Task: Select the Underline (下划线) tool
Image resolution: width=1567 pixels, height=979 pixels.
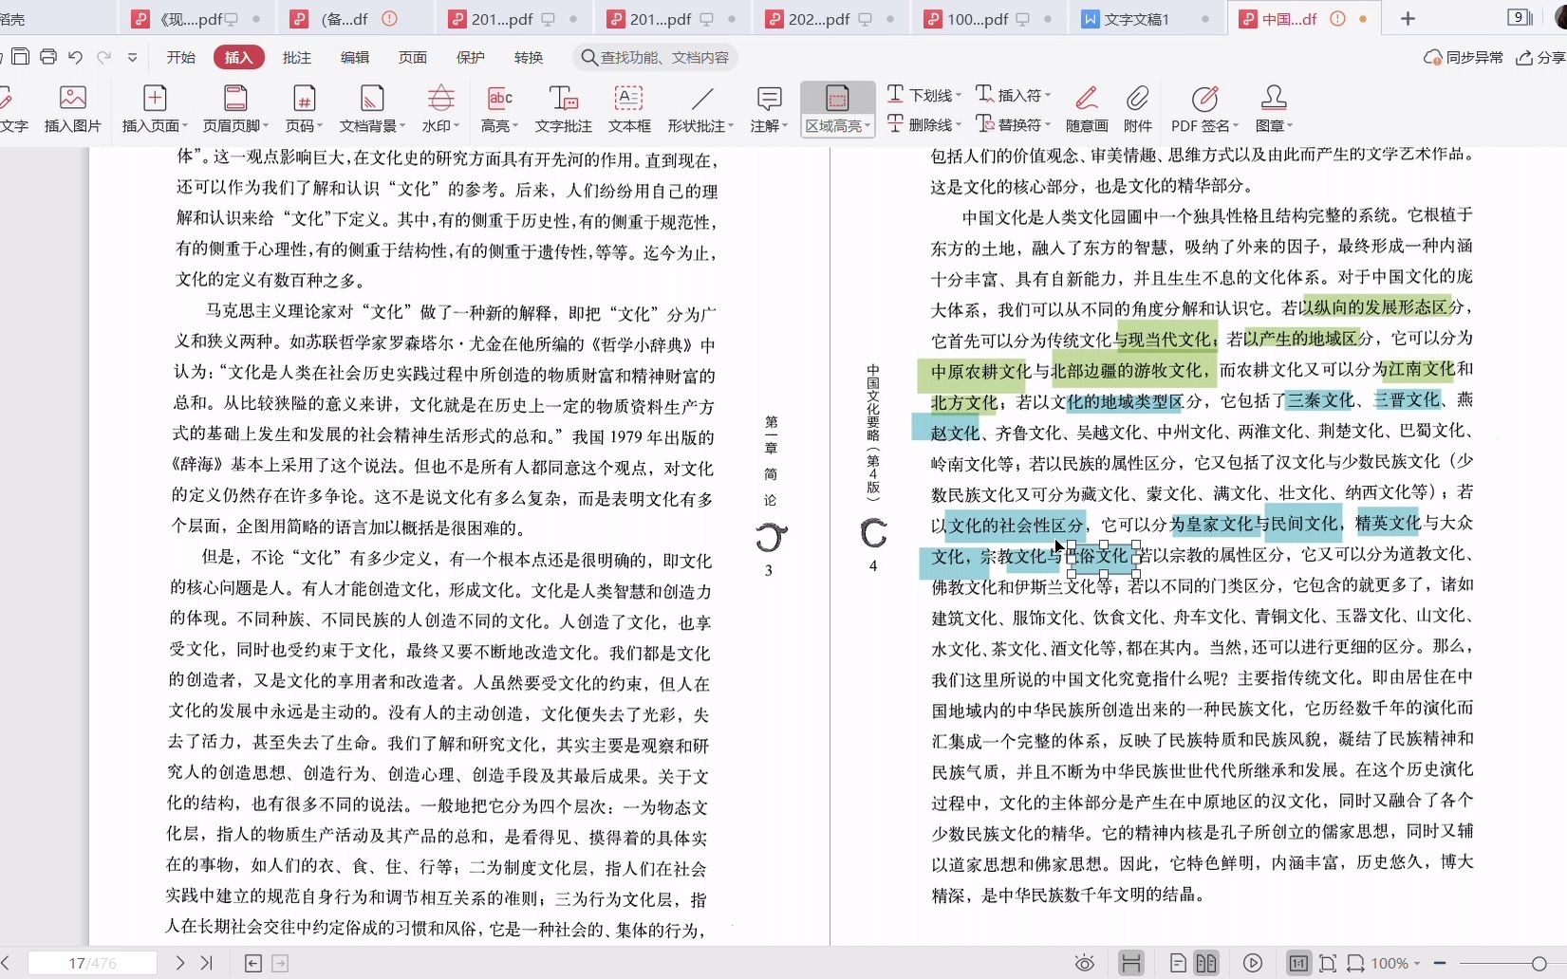Action: tap(923, 94)
